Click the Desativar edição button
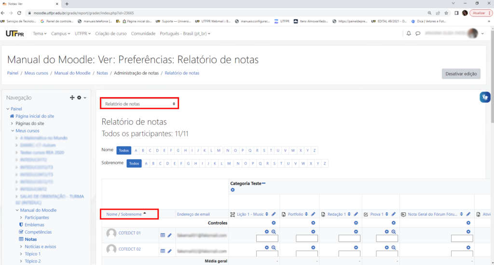The height and width of the screenshot is (265, 494). click(x=461, y=74)
